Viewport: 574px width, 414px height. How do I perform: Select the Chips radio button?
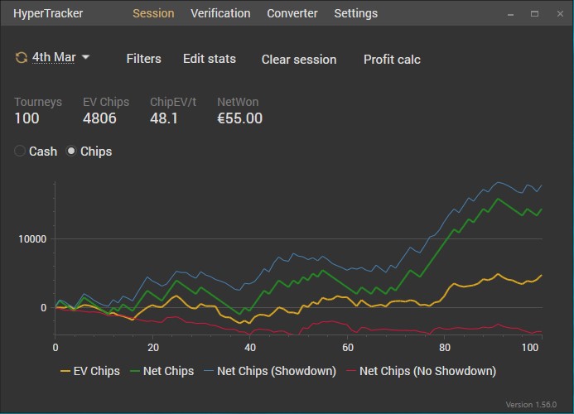click(72, 152)
